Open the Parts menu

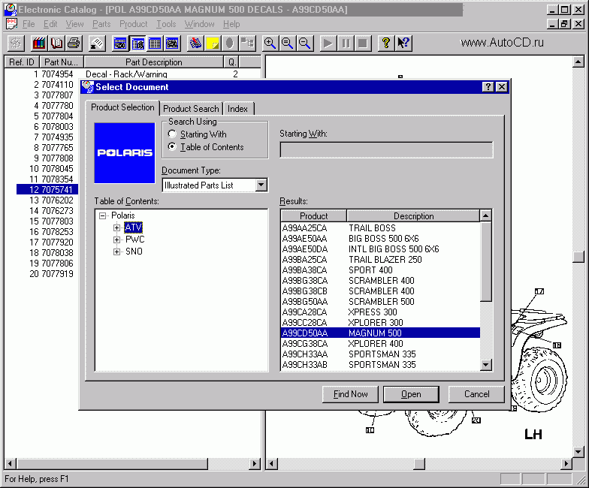pos(101,24)
